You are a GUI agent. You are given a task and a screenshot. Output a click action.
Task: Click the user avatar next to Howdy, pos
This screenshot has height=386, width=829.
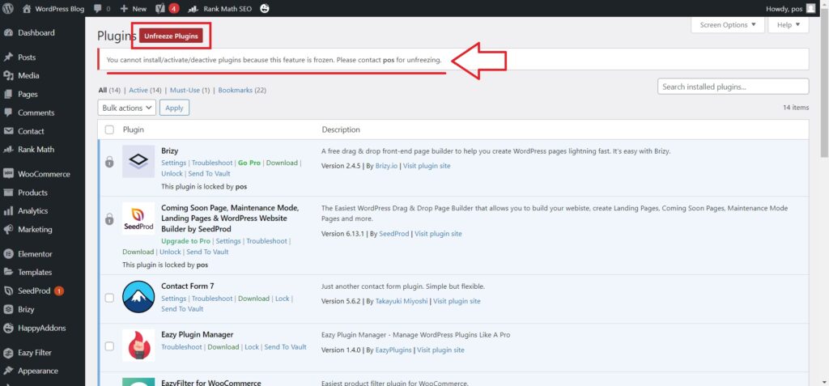point(810,8)
